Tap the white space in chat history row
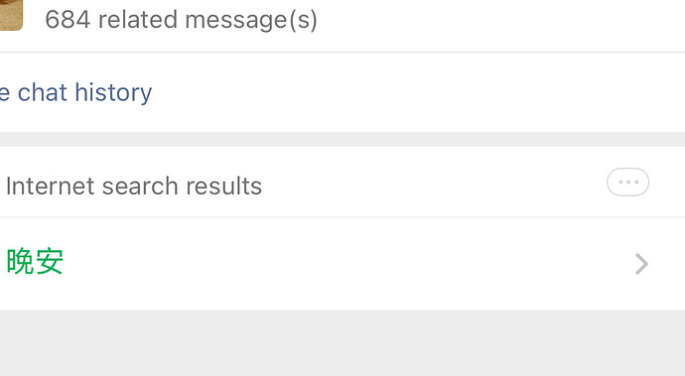The height and width of the screenshot is (376, 685). tap(415, 92)
